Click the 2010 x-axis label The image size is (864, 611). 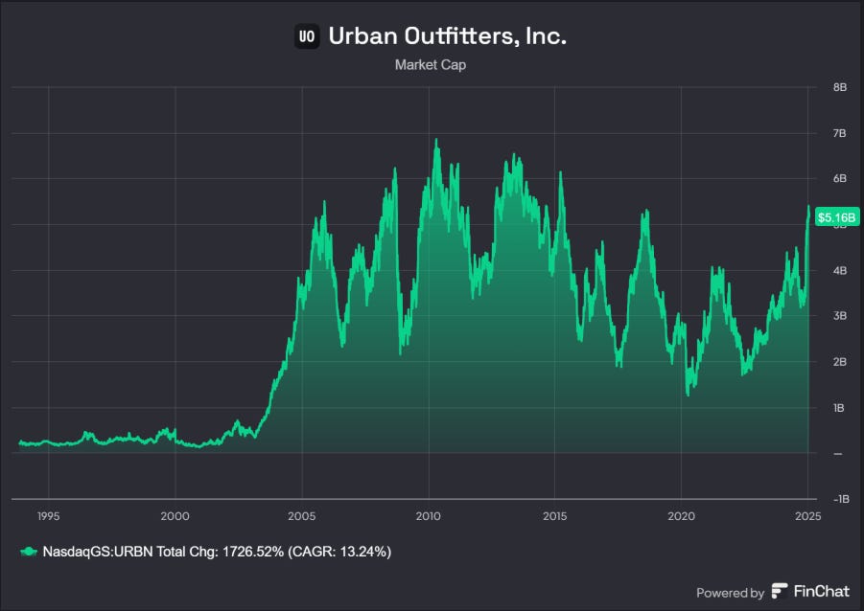coord(428,516)
